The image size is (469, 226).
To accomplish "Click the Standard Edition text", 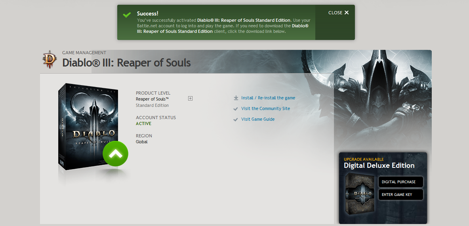I will pos(152,105).
